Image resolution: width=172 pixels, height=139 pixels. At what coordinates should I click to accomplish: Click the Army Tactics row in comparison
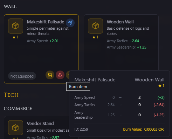click(x=119, y=105)
